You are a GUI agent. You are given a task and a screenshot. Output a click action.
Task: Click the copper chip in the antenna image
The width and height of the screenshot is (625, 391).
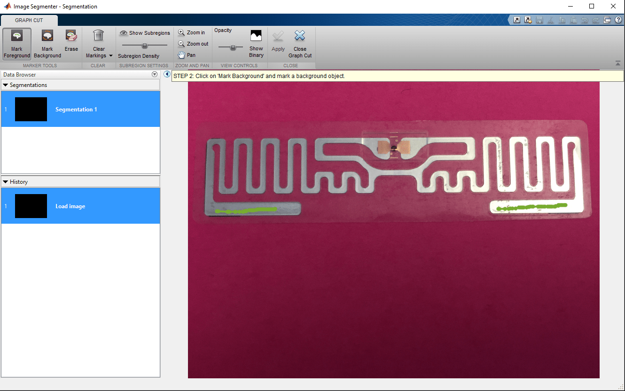(x=394, y=148)
